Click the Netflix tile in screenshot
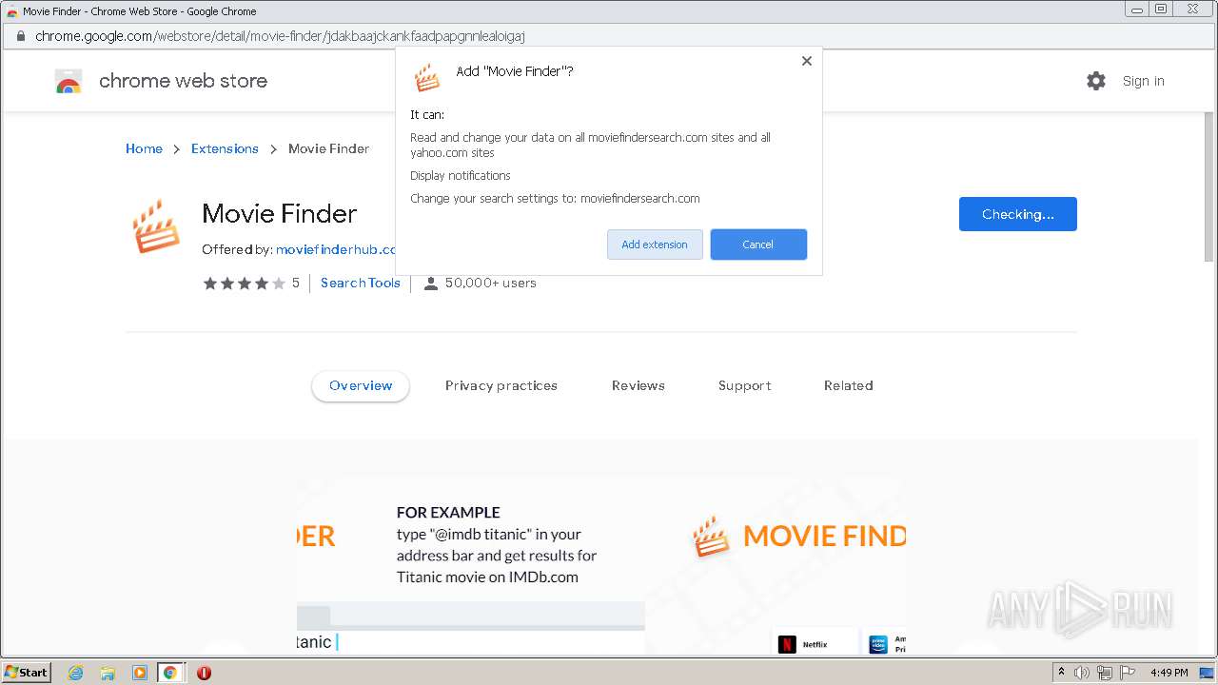 click(x=815, y=643)
